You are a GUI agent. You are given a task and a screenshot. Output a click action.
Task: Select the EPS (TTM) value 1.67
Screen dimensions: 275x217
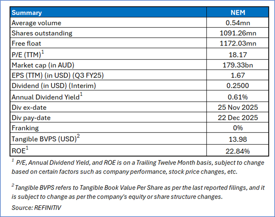click(x=237, y=75)
